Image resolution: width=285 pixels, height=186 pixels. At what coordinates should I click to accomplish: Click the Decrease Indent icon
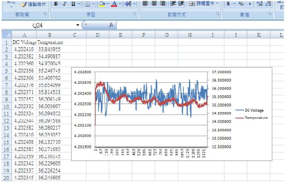172,3
